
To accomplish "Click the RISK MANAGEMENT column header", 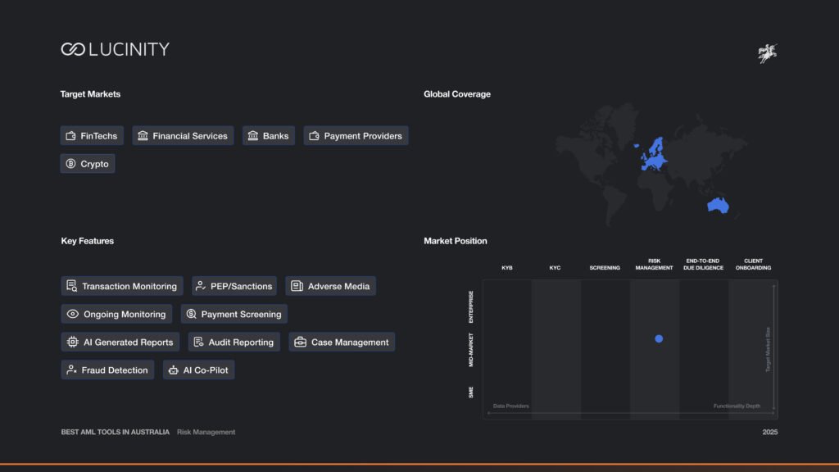I will tap(654, 265).
